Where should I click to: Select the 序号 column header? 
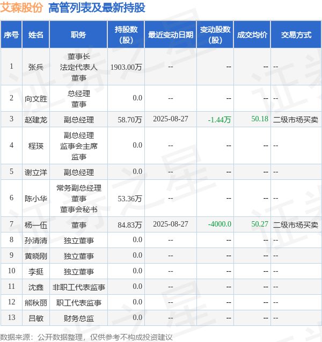coord(11,35)
